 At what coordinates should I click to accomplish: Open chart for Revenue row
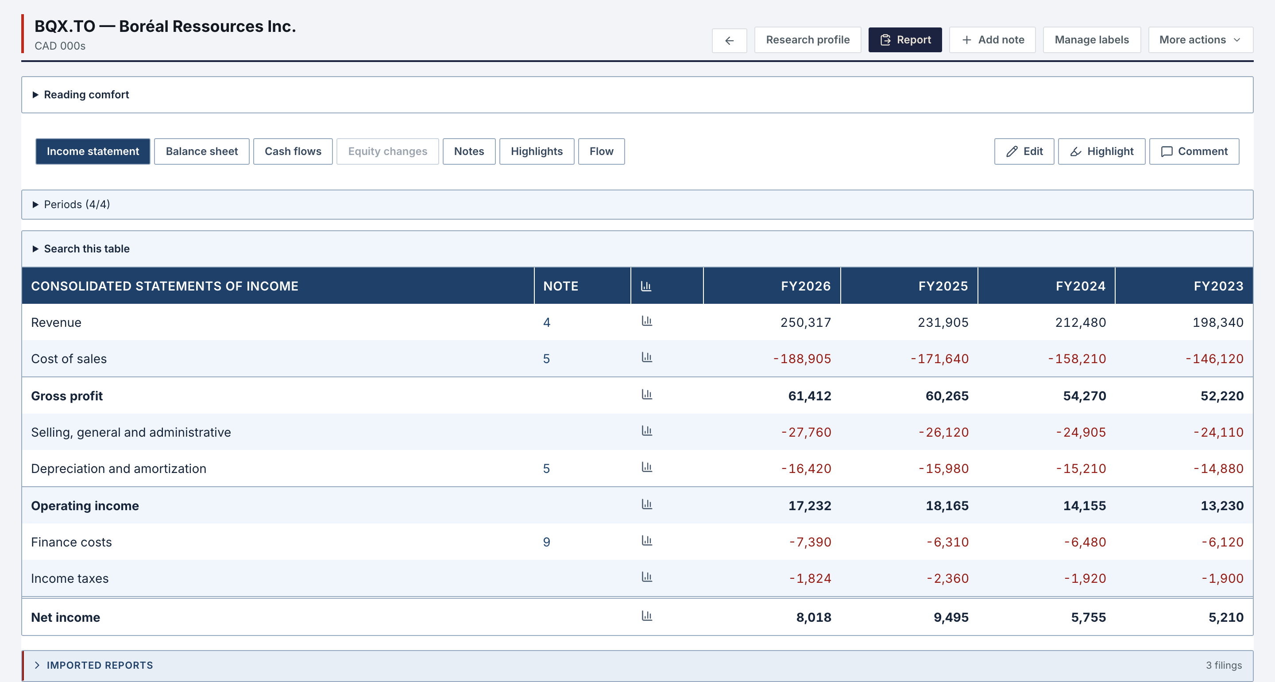[x=646, y=322]
